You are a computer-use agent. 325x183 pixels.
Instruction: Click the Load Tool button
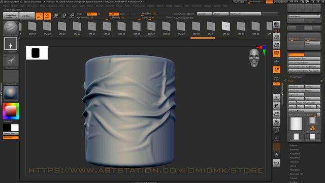coord(296,86)
